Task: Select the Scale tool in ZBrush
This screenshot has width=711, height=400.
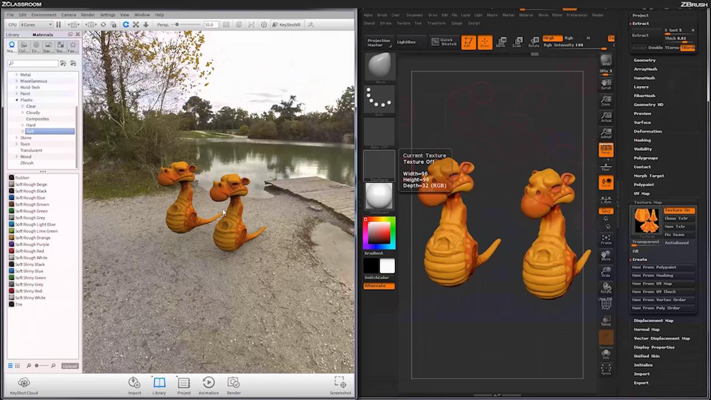Action: tap(517, 42)
